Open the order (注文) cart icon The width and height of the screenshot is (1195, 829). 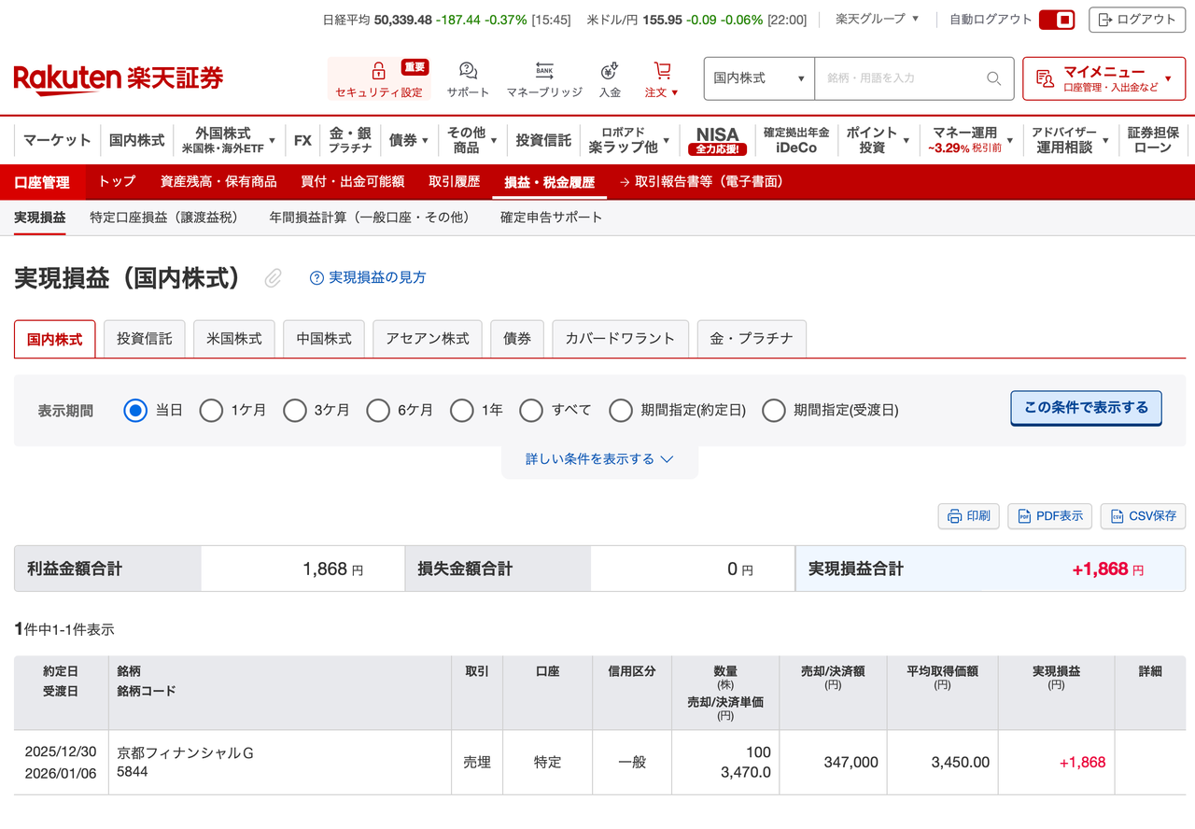click(662, 72)
